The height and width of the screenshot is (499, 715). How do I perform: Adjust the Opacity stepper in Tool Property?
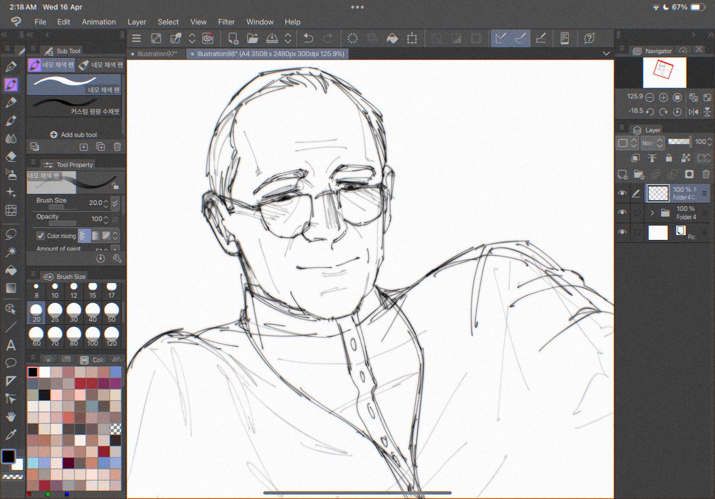(x=105, y=219)
